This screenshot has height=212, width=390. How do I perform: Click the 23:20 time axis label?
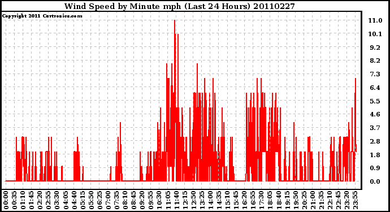[x=346, y=201]
